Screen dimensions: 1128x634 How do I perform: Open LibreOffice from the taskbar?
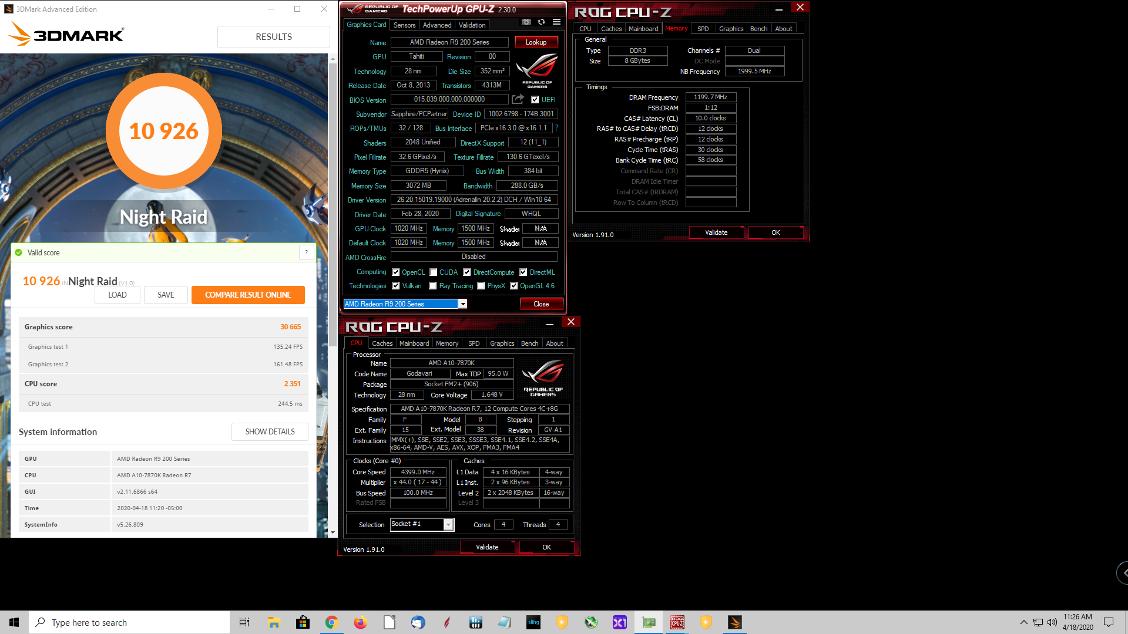389,622
